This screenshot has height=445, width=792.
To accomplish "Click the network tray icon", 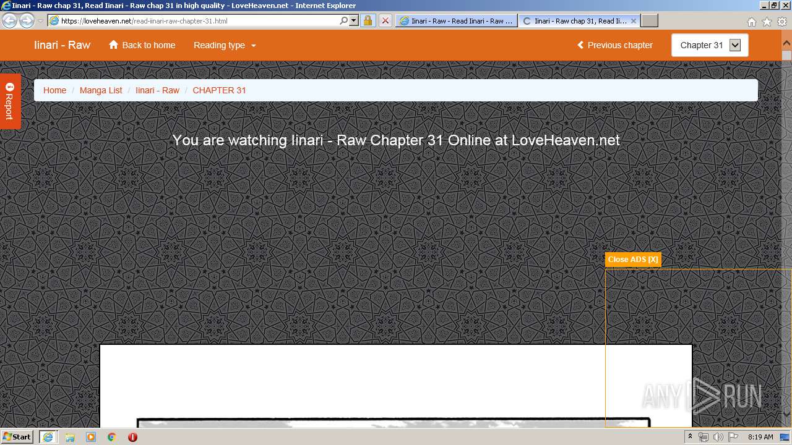I will point(703,437).
